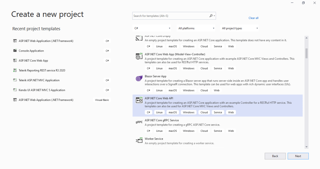This screenshot has height=169, width=320.
Task: Go back using the Back button
Action: pos(275,156)
